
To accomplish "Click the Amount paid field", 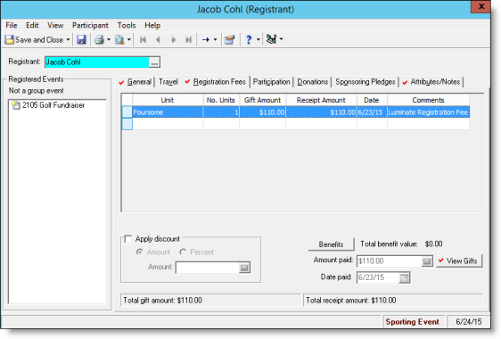I will point(390,261).
